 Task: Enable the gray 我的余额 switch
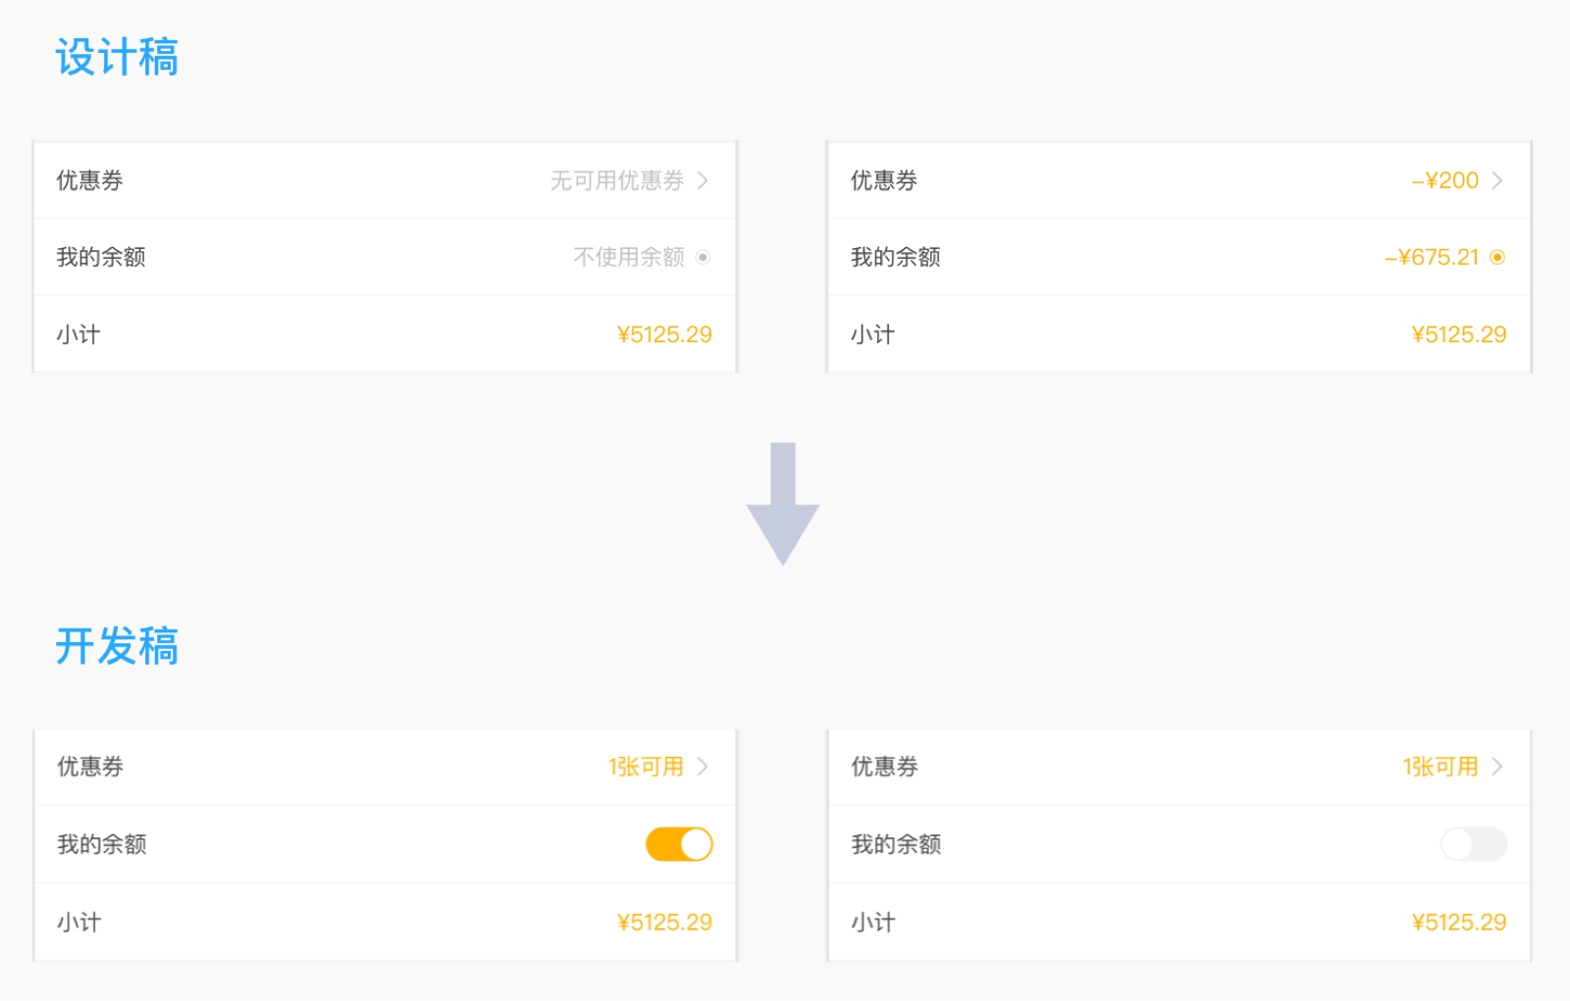pyautogui.click(x=1473, y=844)
